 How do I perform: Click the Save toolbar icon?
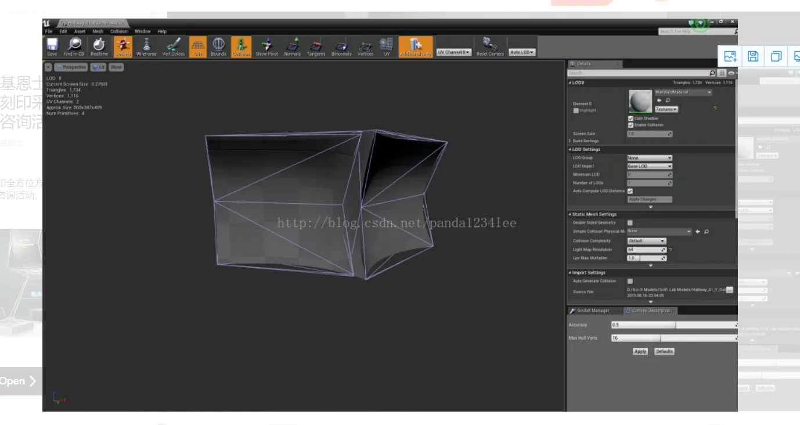(52, 46)
